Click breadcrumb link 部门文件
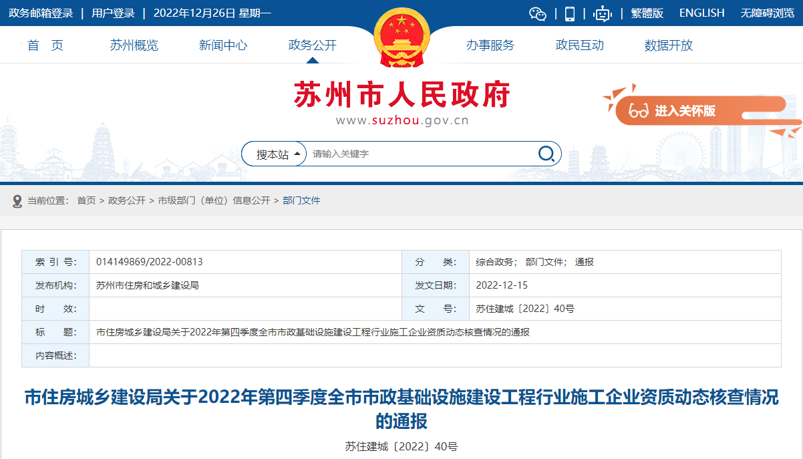Viewport: 803px width, 459px height. [301, 200]
